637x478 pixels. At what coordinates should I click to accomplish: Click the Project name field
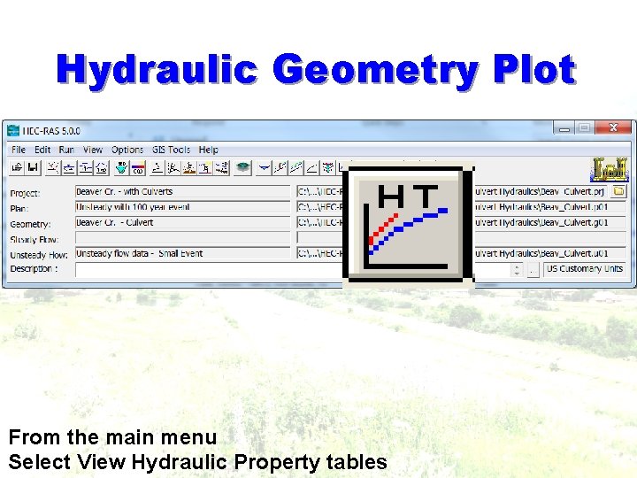(x=183, y=191)
